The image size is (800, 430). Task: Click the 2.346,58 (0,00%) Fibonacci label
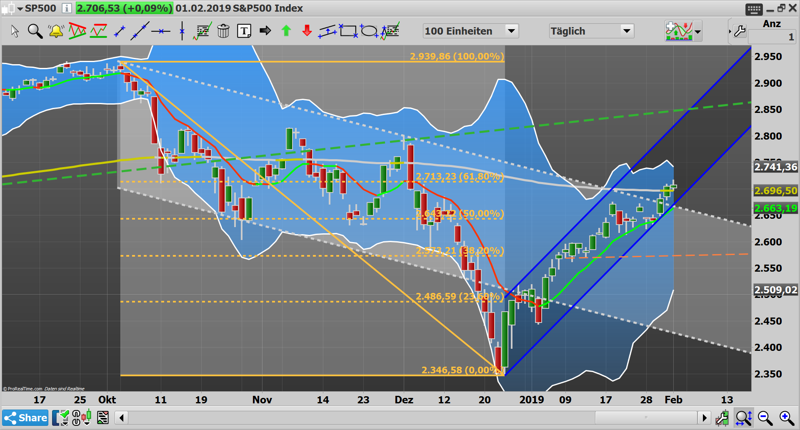tap(462, 370)
